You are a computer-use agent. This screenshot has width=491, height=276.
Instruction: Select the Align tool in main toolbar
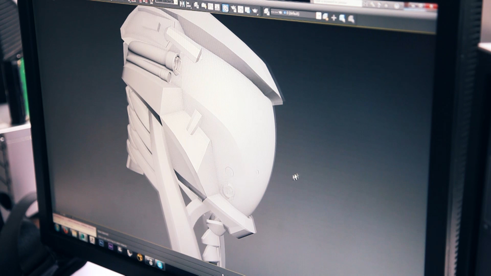pos(189,5)
